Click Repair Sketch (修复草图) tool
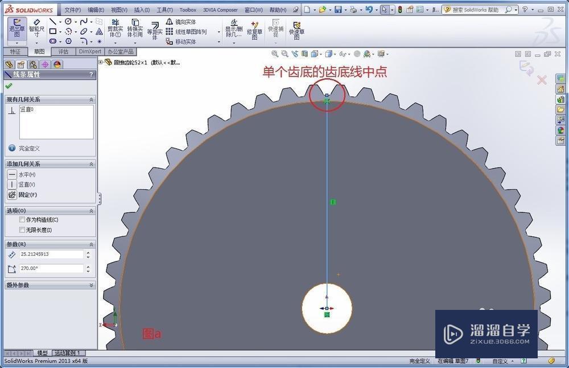Viewport: 569px width, 368px height. pos(255,30)
